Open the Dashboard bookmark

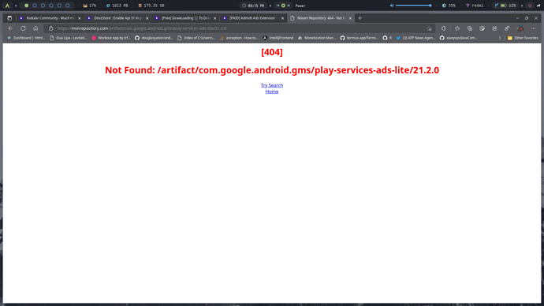(x=26, y=38)
